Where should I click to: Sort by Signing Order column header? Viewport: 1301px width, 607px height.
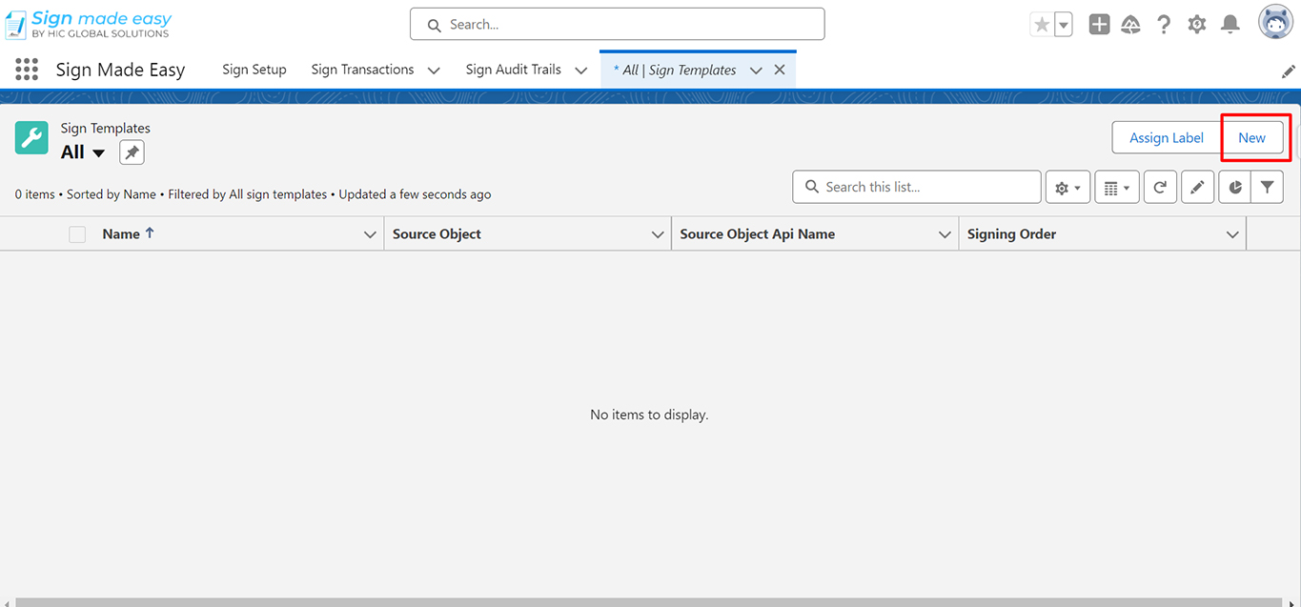click(1011, 234)
